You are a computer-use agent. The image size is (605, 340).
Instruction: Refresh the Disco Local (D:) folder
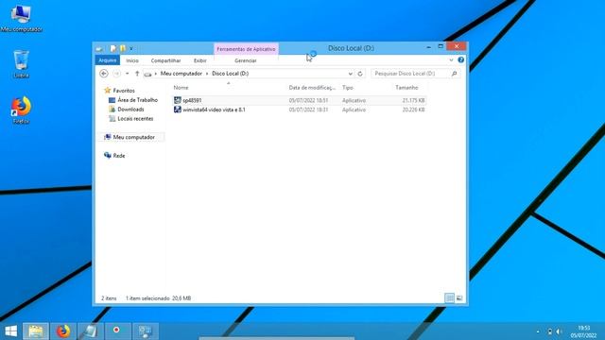pyautogui.click(x=360, y=74)
